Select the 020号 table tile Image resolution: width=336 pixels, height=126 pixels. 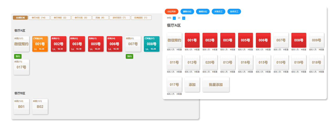(210, 62)
